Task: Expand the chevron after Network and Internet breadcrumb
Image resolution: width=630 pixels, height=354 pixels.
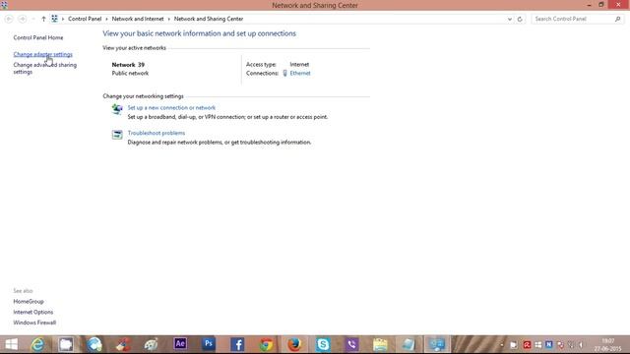Action: 168,19
